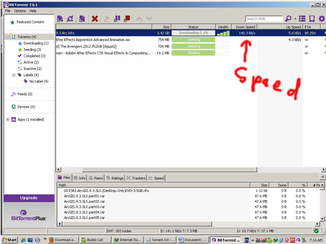
Task: Collapse the Labels (4) node
Action: [x=14, y=75]
